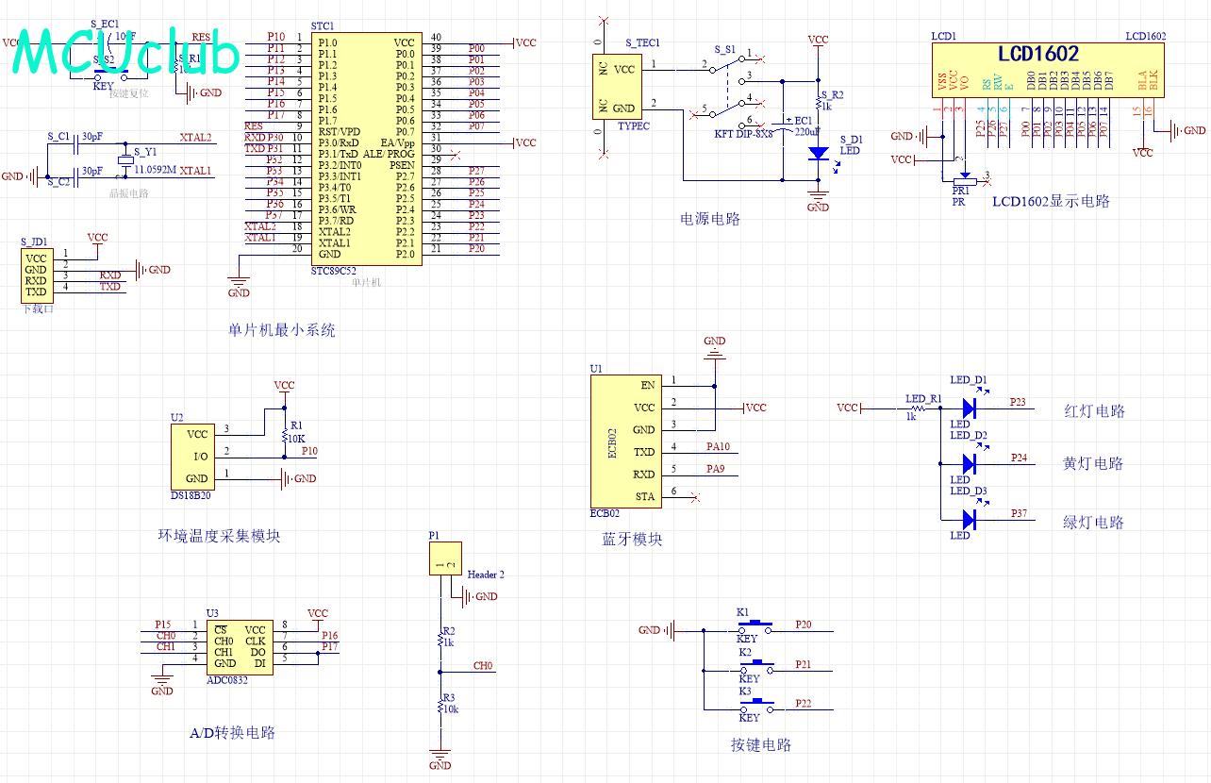Select the 单片机最小系统 title text

point(281,330)
